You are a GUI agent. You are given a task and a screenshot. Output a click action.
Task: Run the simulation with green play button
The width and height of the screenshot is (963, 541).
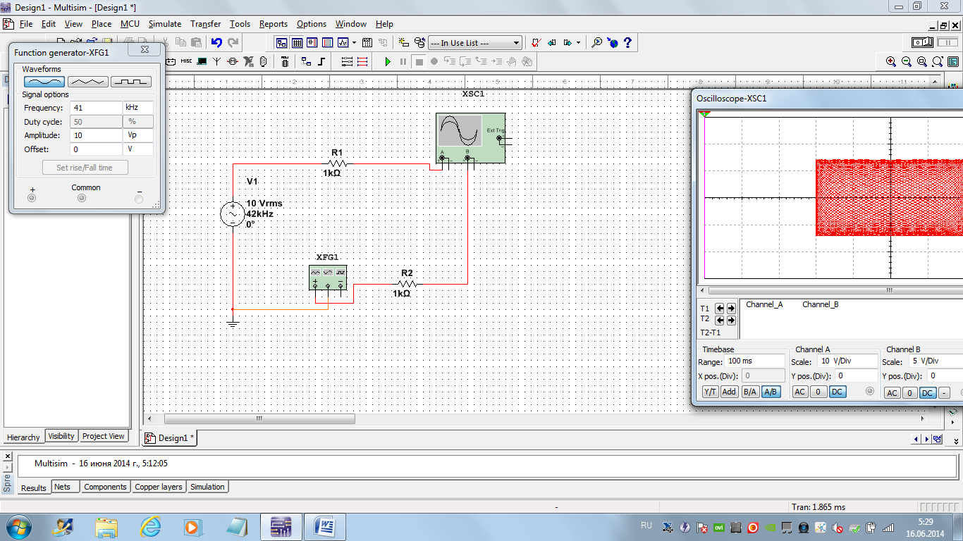(387, 62)
